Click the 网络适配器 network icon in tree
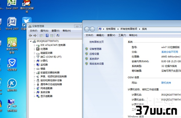Image resolution: width=181 pixels, height=118 pixels. point(38,88)
